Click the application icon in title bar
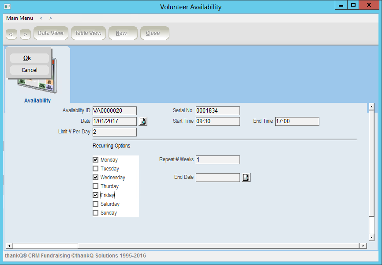This screenshot has height=265, width=382. [x=7, y=7]
